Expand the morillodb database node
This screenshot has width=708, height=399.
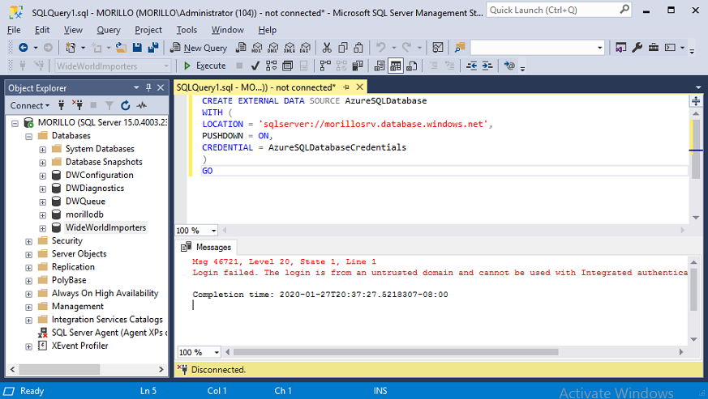pos(42,215)
